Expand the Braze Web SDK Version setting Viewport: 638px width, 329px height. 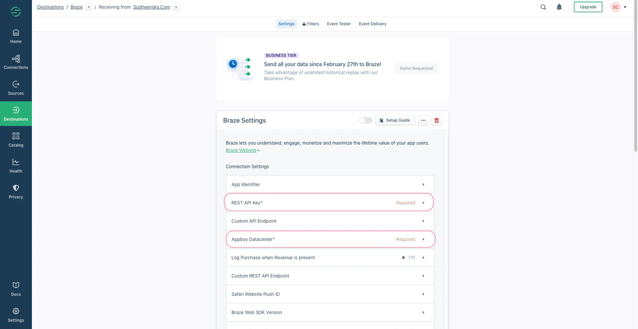click(330, 313)
